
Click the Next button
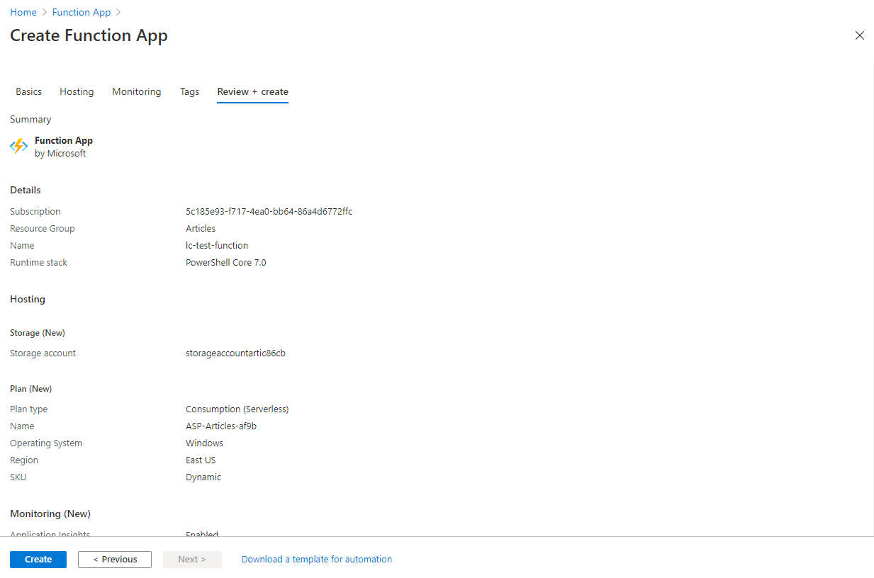192,559
